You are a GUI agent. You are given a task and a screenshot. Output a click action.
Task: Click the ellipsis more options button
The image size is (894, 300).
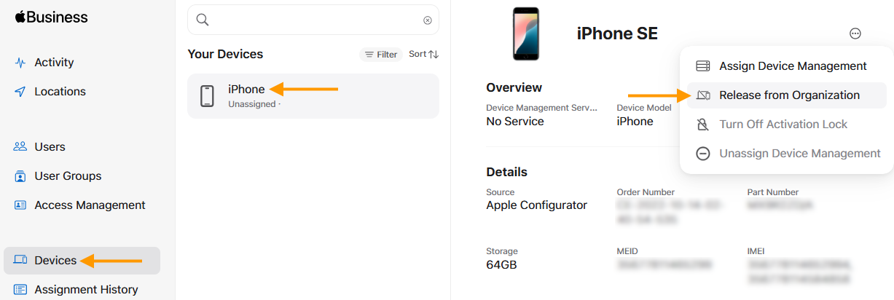(855, 33)
